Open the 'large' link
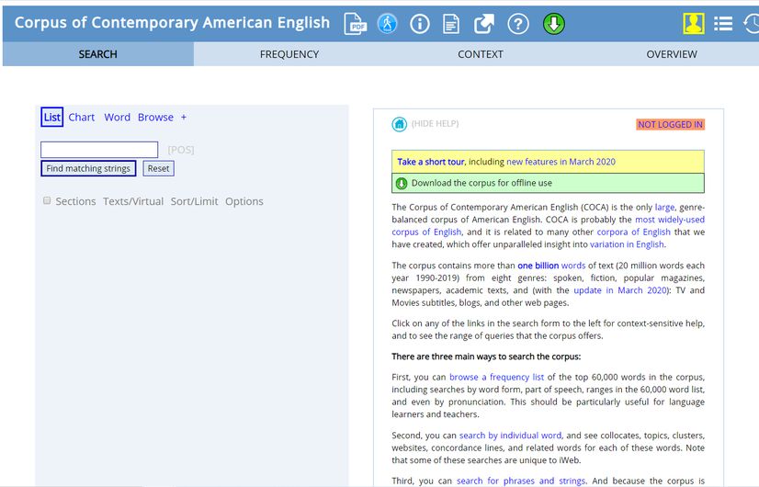The width and height of the screenshot is (759, 487). click(x=664, y=207)
